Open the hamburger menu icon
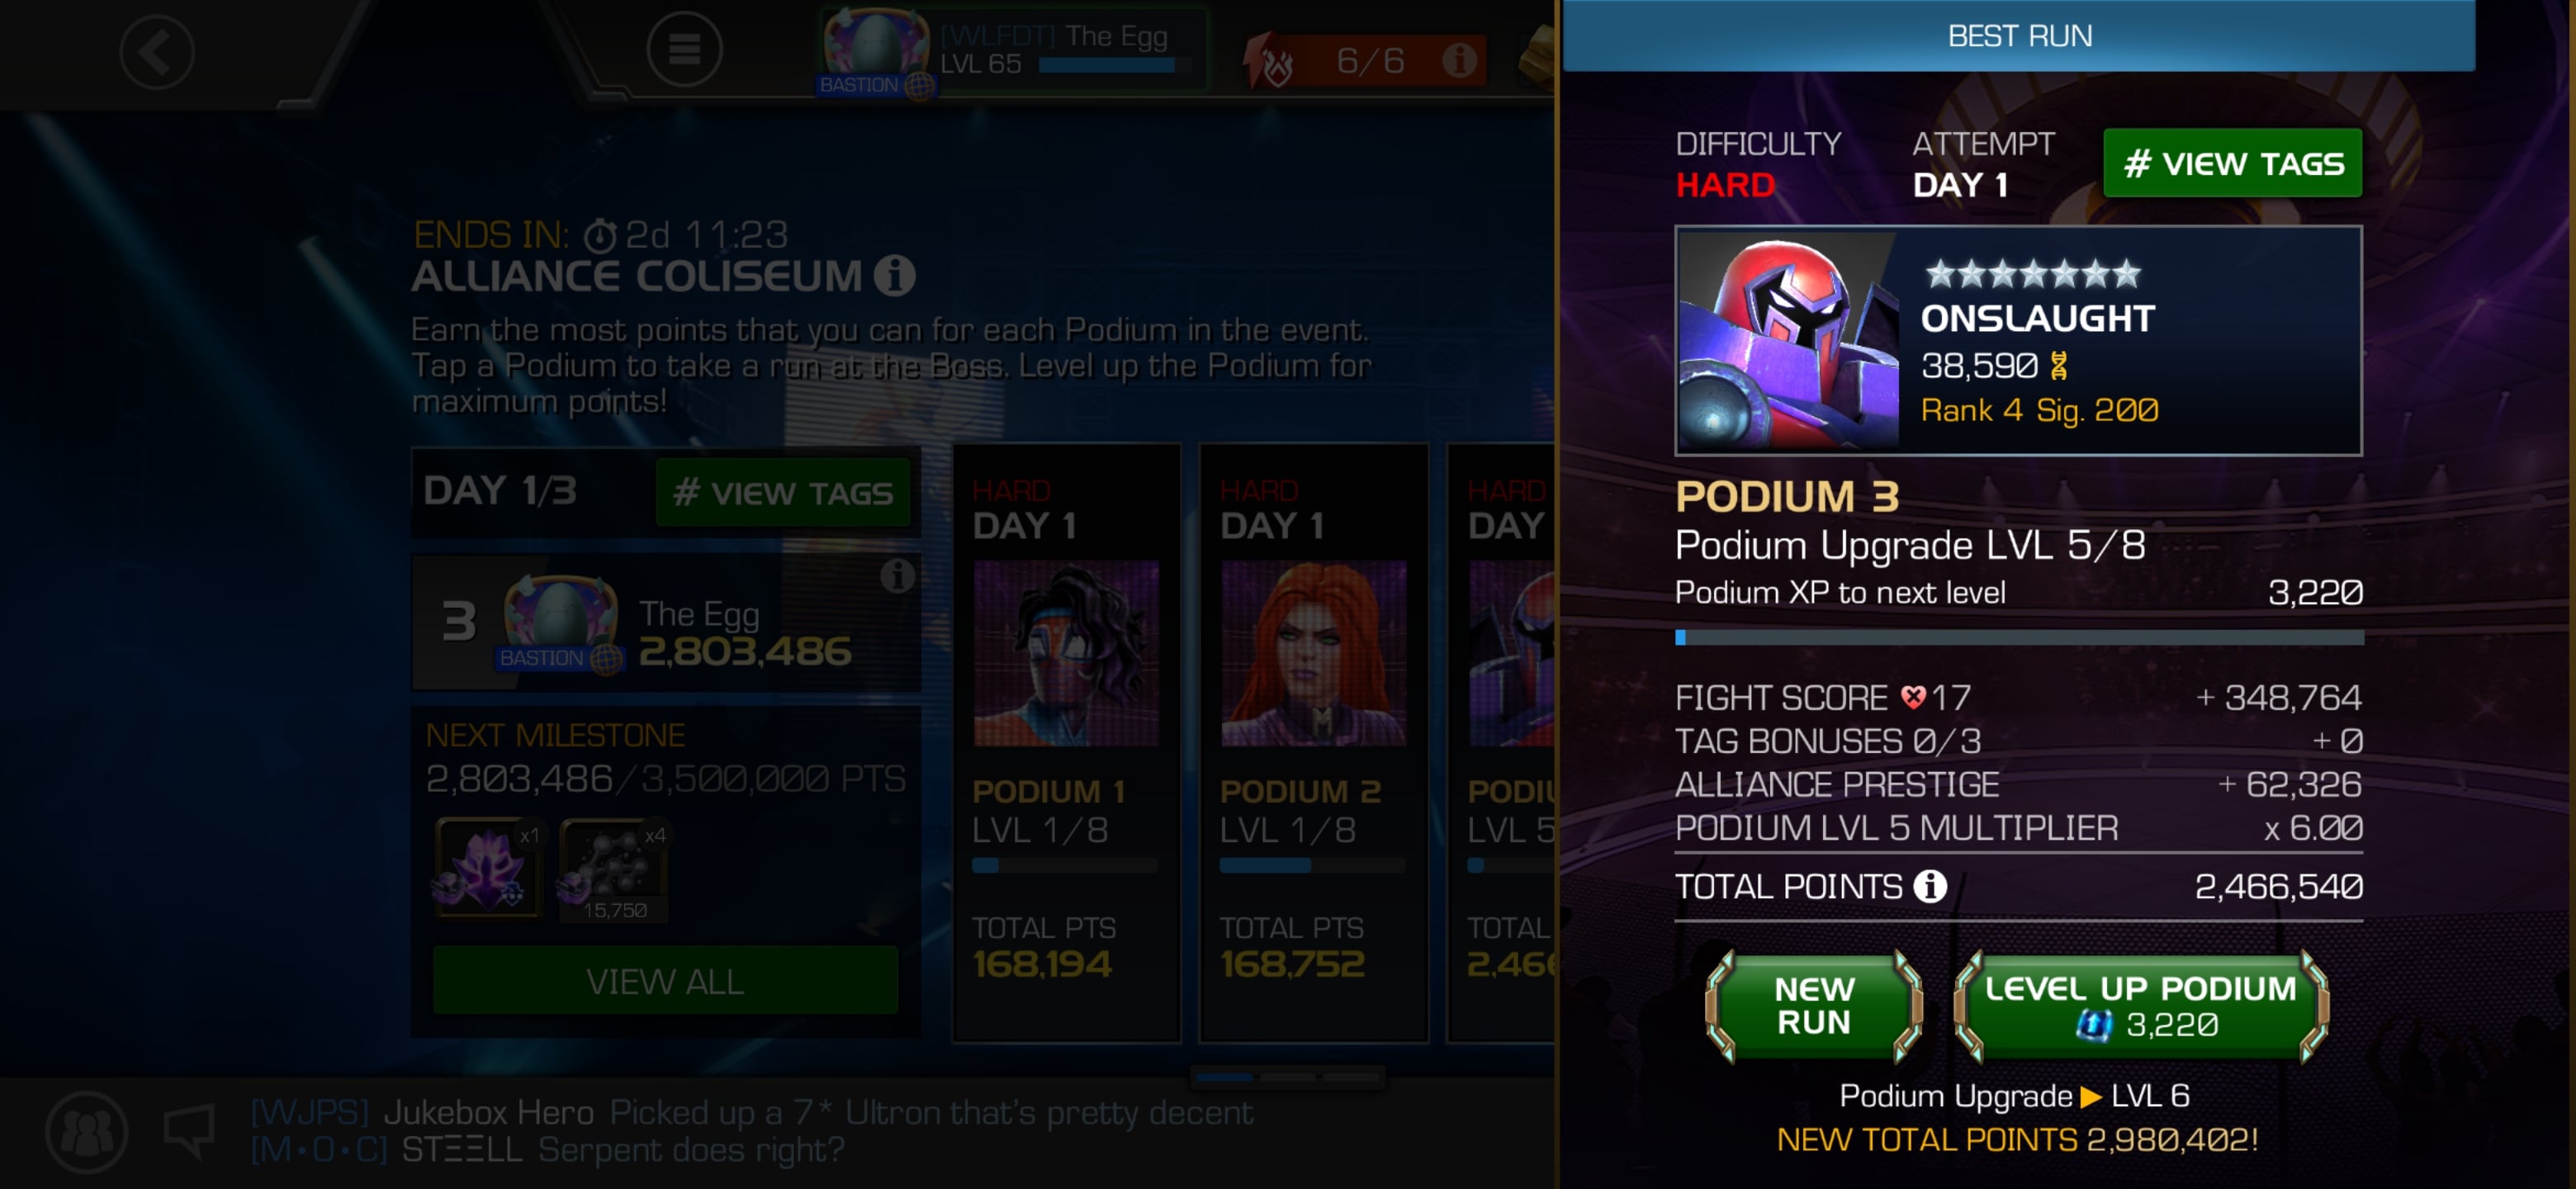This screenshot has width=2576, height=1189. [684, 48]
